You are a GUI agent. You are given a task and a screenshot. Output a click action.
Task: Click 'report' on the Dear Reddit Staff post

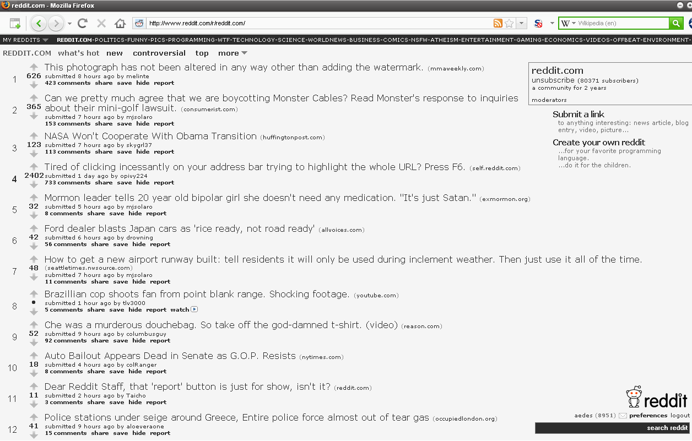(x=156, y=402)
